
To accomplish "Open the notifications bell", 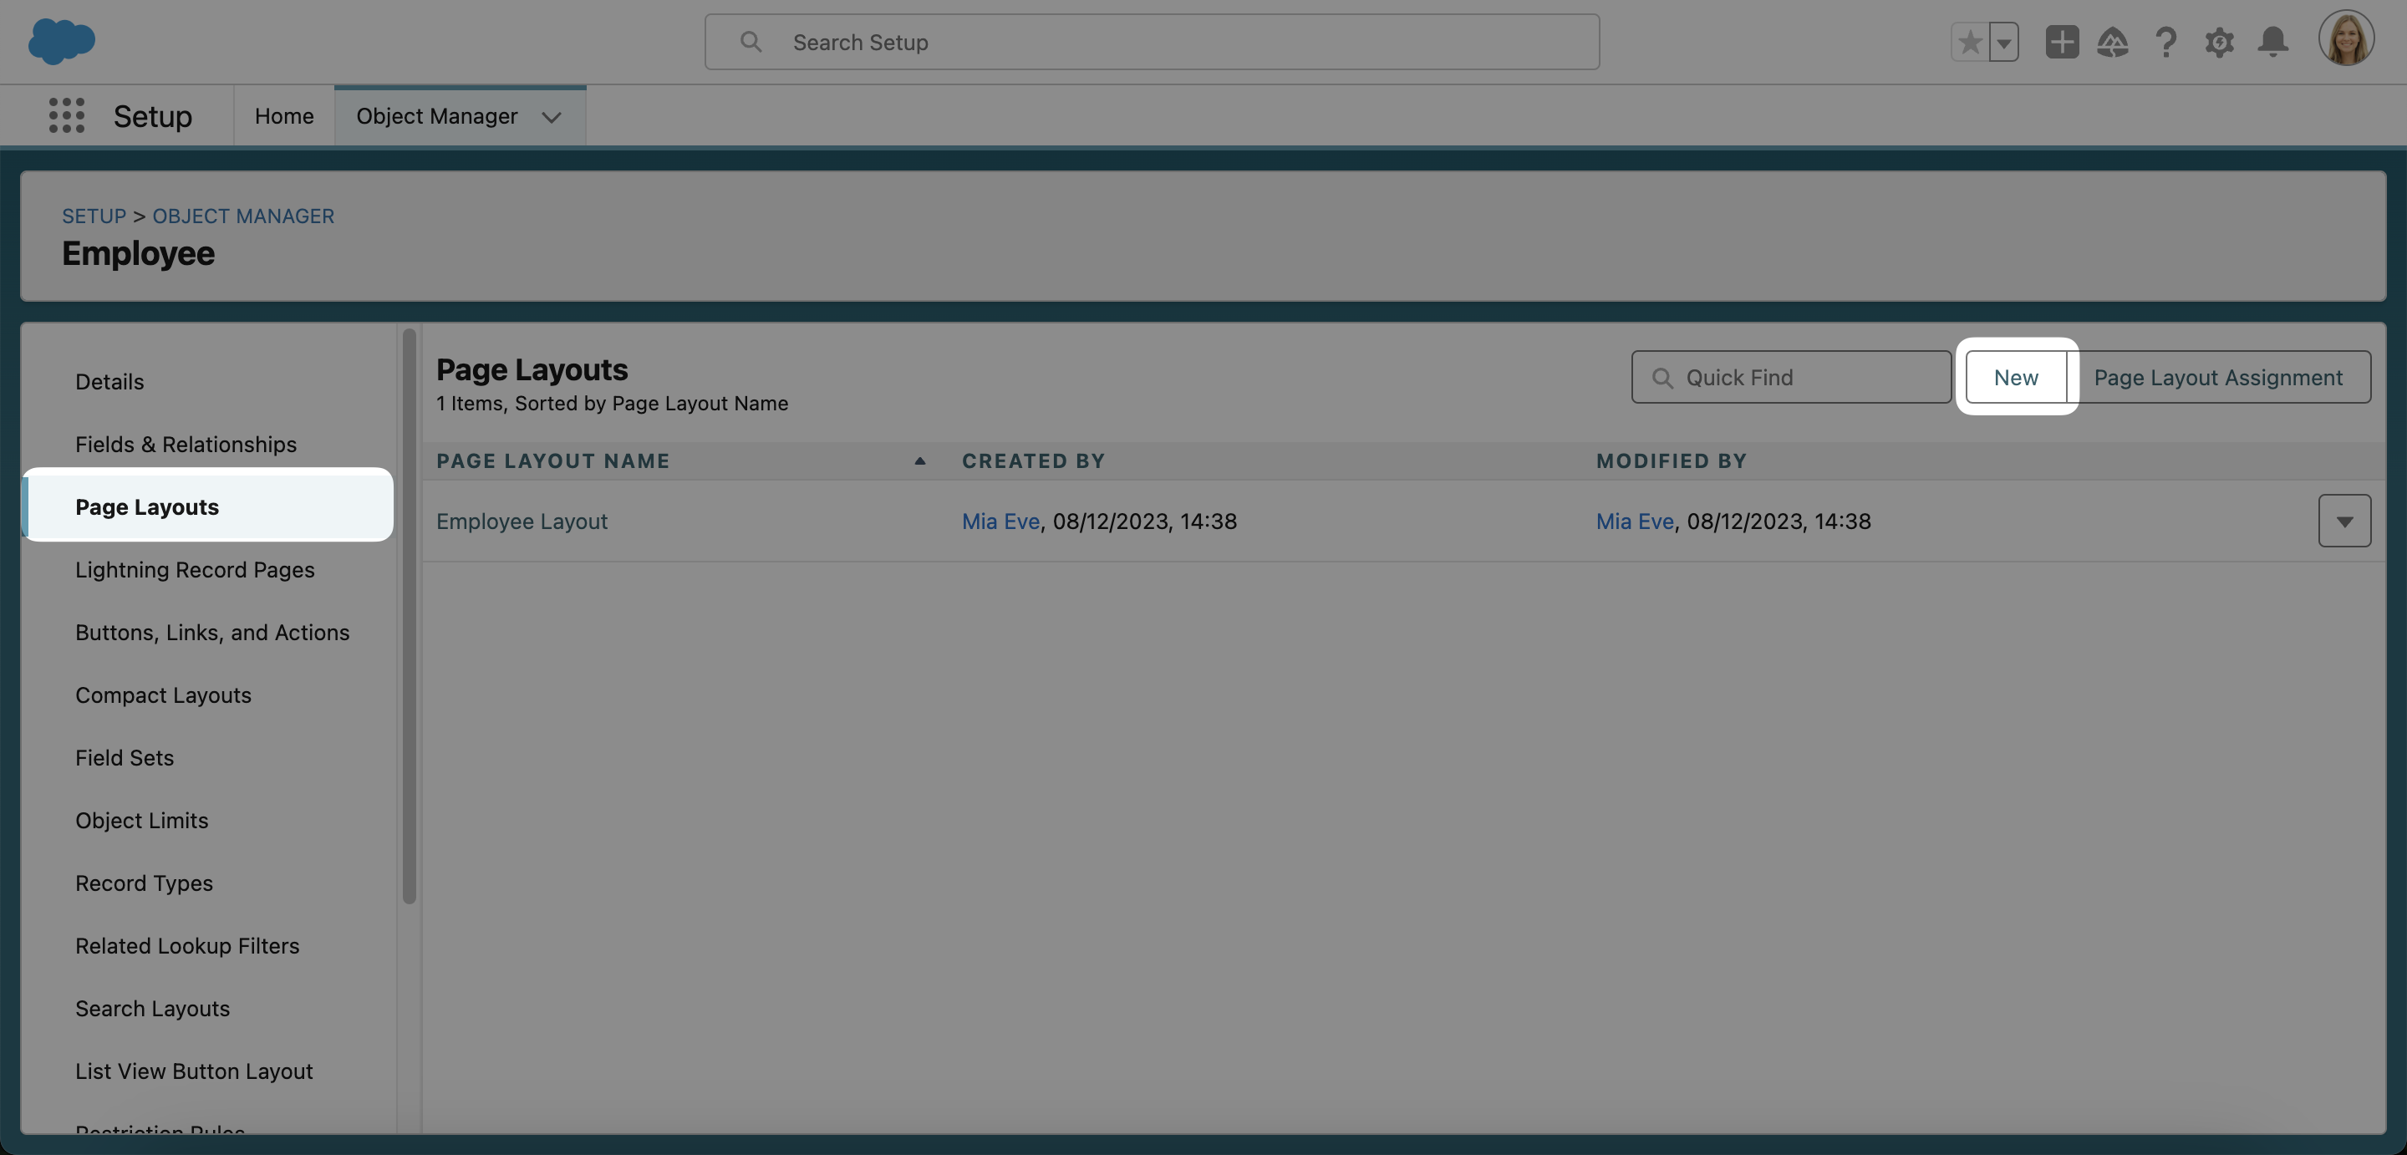I will [x=2272, y=42].
